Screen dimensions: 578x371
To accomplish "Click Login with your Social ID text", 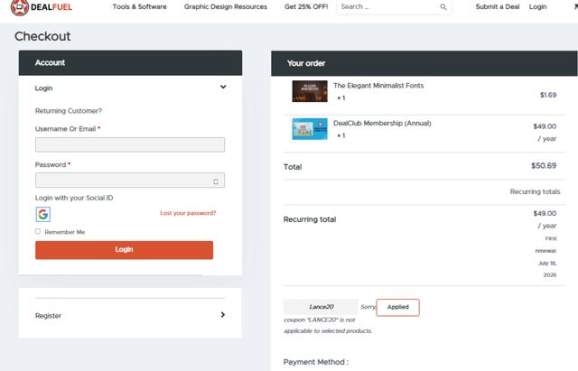I will tap(74, 198).
